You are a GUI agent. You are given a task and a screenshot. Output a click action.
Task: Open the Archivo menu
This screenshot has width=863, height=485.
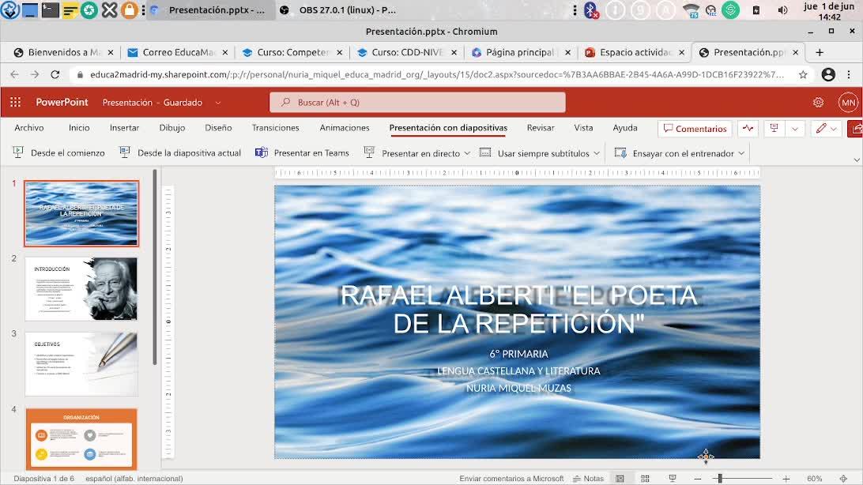tap(29, 128)
